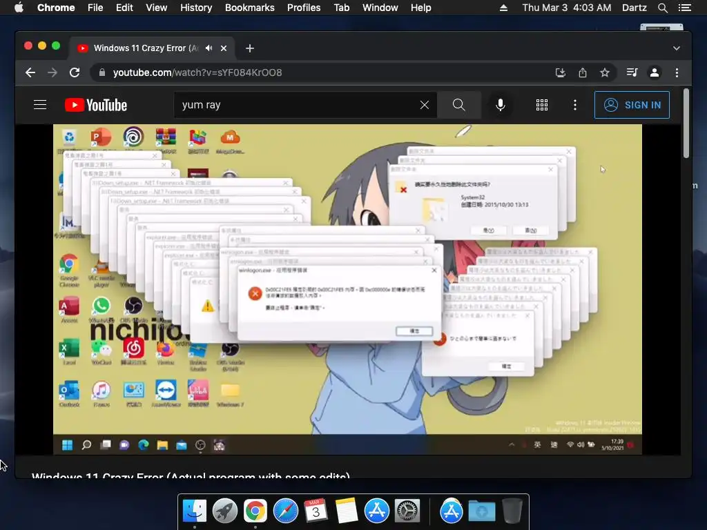
Task: Open System Preferences from the Dock
Action: tap(407, 511)
